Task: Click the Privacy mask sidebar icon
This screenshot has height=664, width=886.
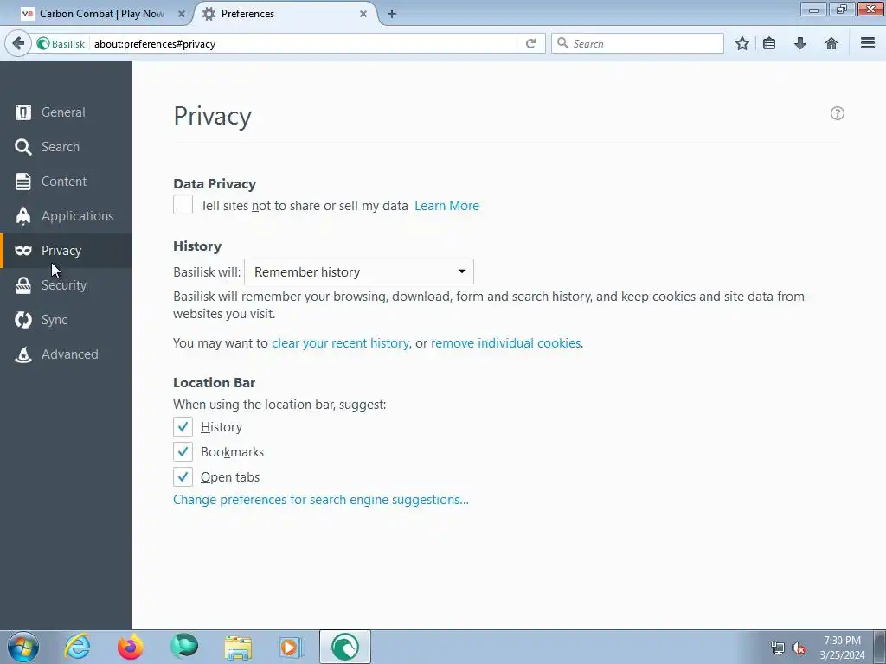Action: (23, 250)
